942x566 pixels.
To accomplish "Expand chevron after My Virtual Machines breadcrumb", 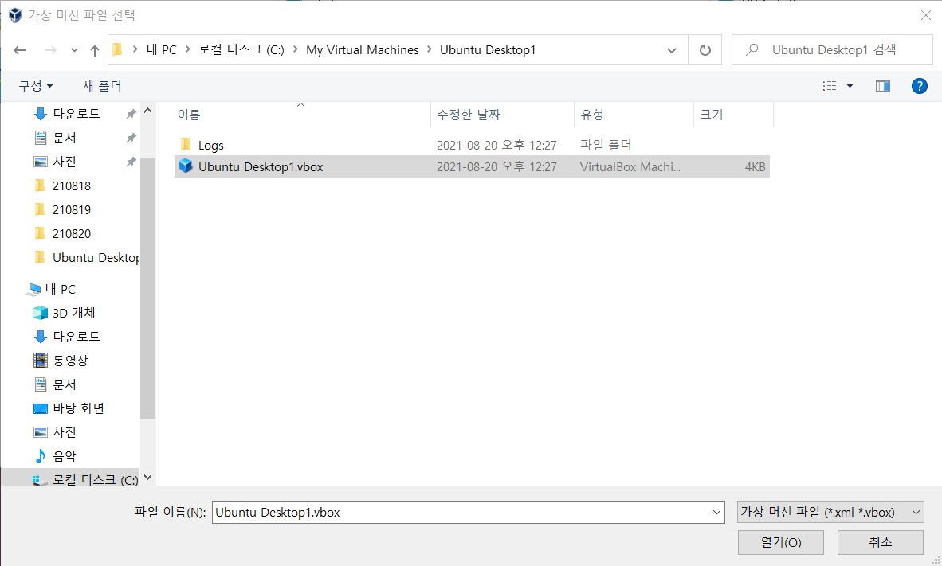I will 430,50.
